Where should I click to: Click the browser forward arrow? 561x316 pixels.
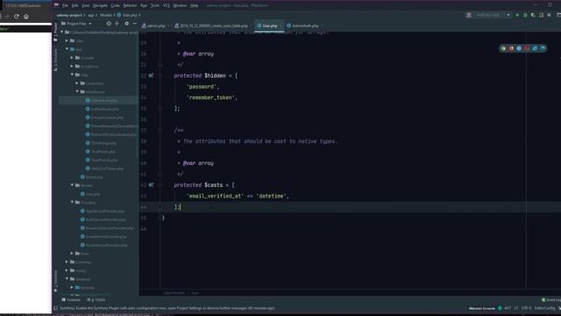point(7,17)
